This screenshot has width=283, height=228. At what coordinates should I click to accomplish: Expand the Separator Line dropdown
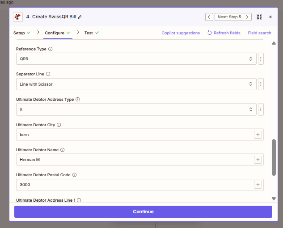136,84
